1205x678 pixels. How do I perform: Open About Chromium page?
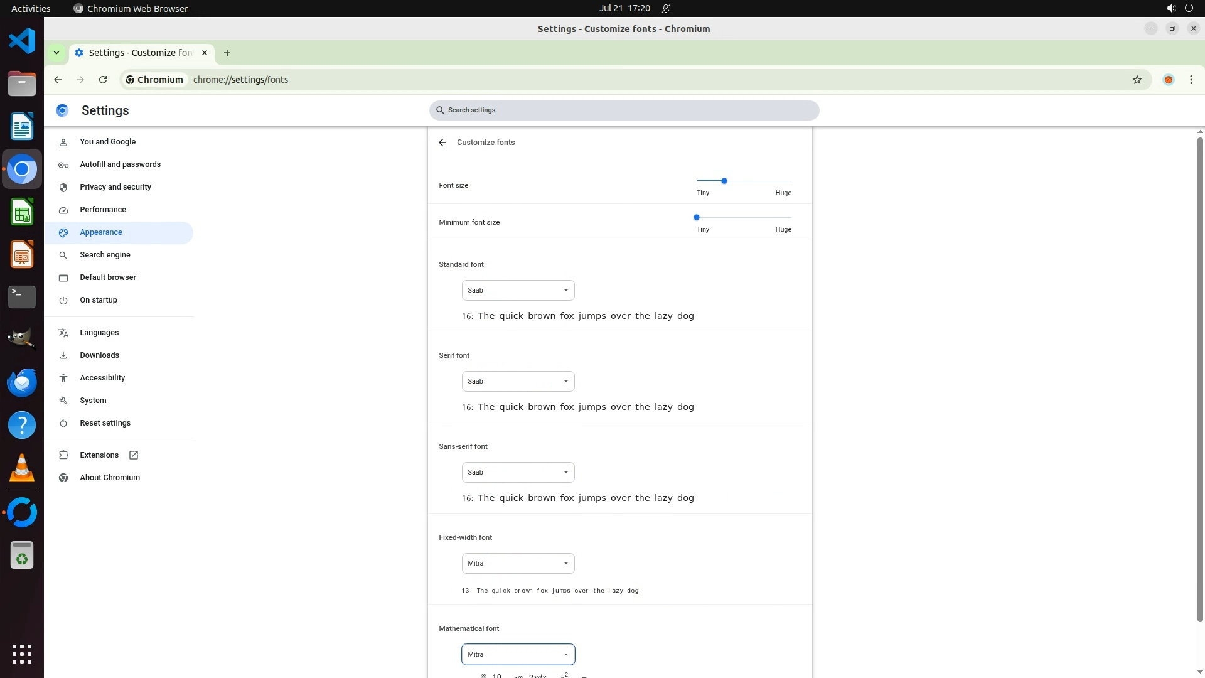tap(110, 478)
